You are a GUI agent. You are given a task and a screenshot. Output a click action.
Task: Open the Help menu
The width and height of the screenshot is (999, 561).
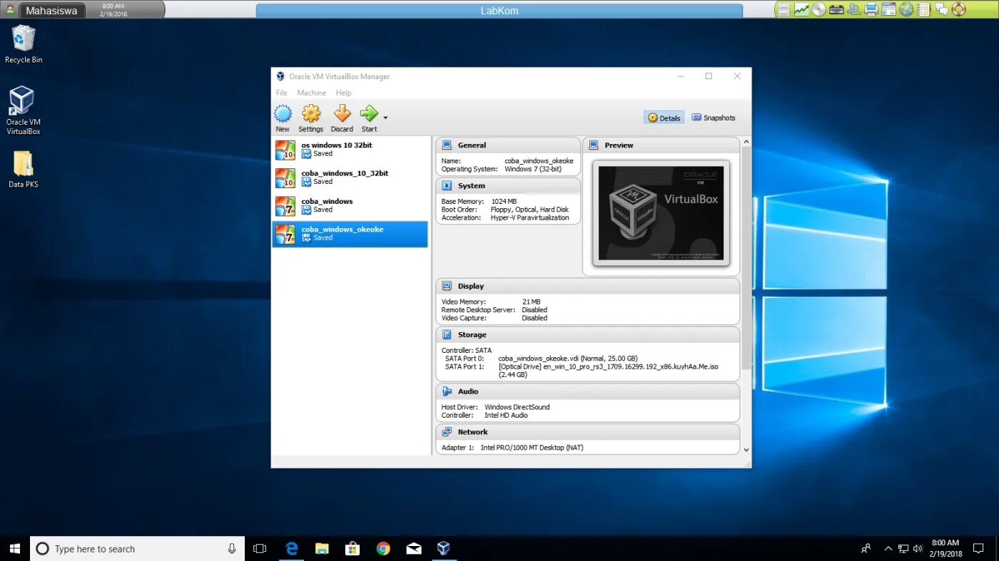click(343, 93)
